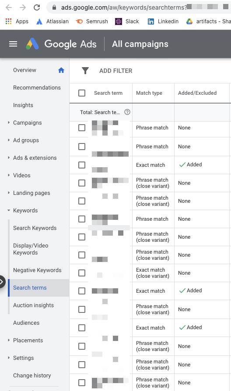Open the Slack bookmark
This screenshot has width=231, height=391.
127,22
